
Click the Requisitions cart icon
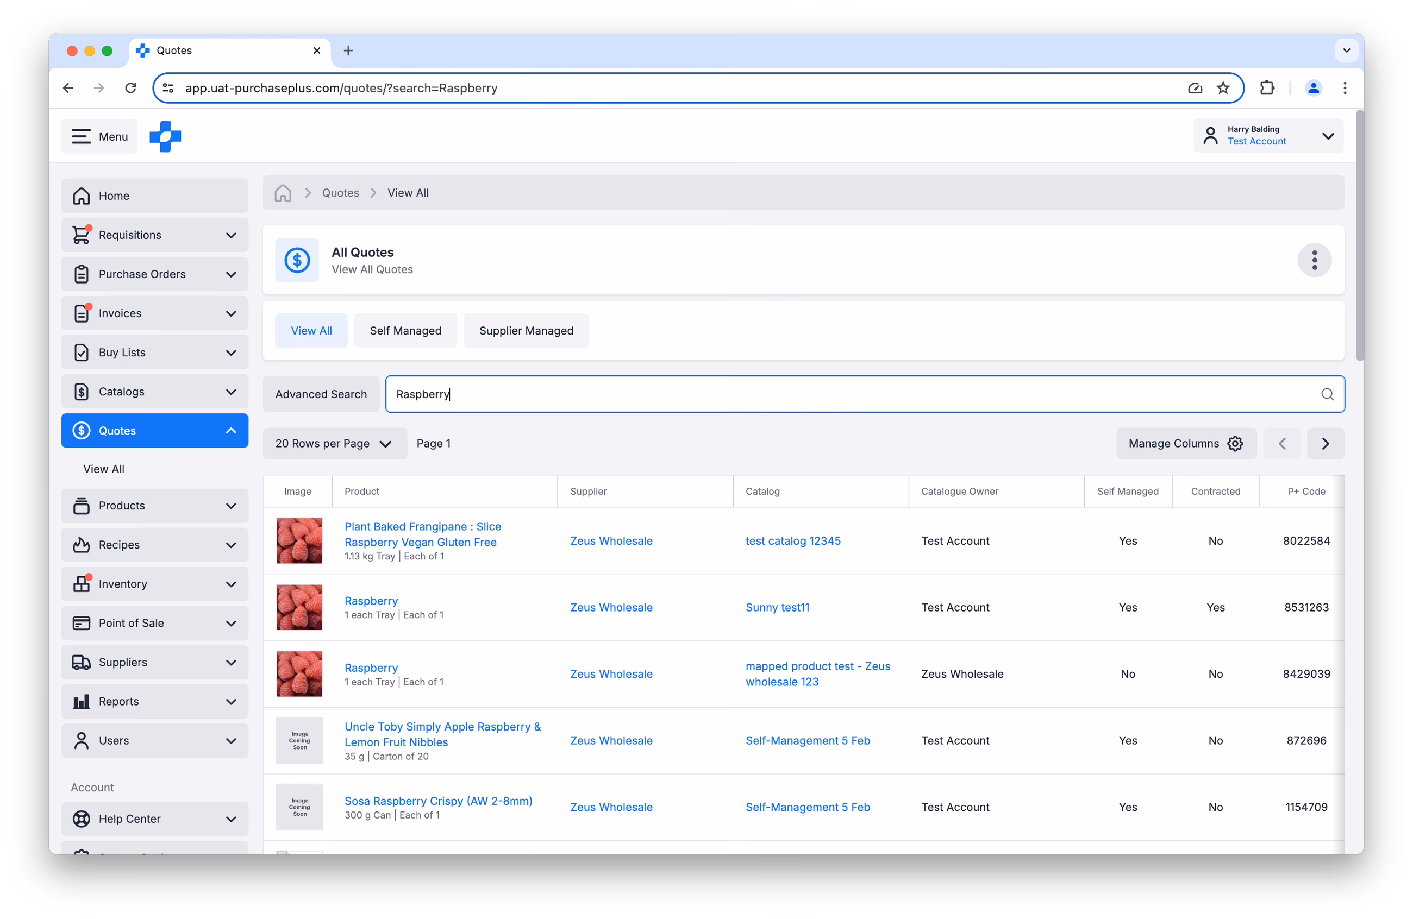[82, 235]
